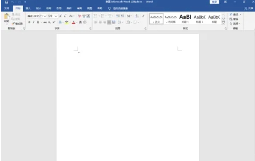Switch to the Mailings (邮件) tab
Viewport: 255px width, 161px height.
tap(69, 8)
